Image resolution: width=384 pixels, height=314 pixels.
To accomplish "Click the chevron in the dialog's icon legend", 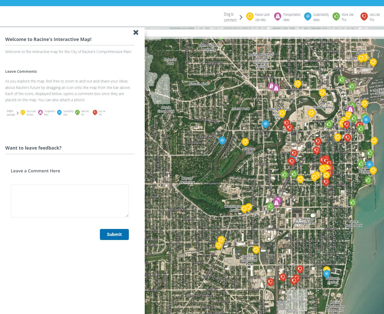I will tap(17, 112).
